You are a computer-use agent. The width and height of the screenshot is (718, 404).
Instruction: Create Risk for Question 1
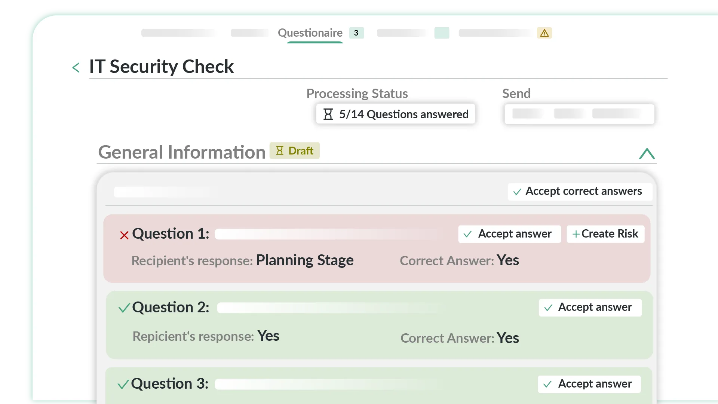coord(605,234)
